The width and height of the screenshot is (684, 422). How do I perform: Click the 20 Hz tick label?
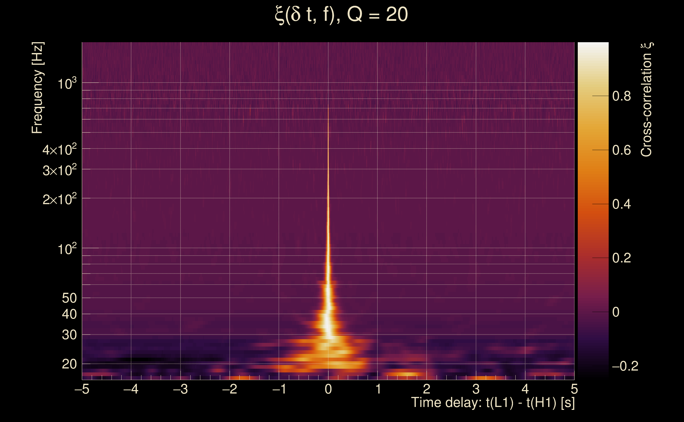(69, 364)
